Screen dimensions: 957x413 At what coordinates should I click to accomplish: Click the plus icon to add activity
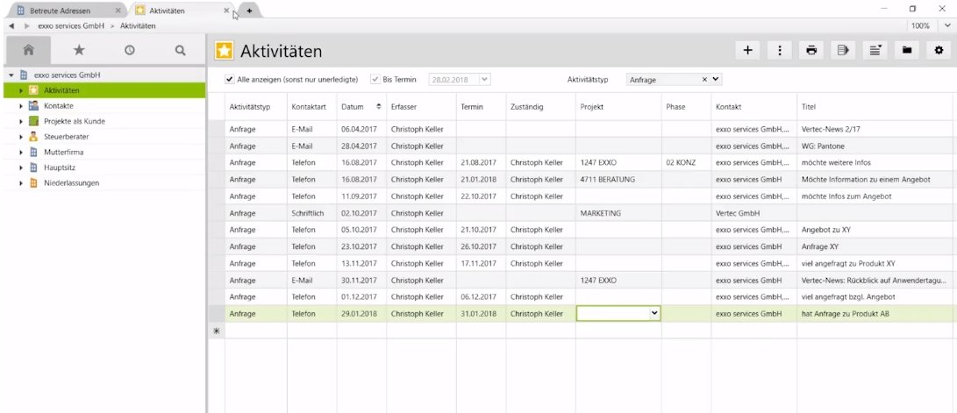747,51
